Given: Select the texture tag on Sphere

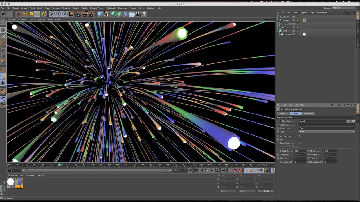Looking at the screenshot, I should (304, 34).
